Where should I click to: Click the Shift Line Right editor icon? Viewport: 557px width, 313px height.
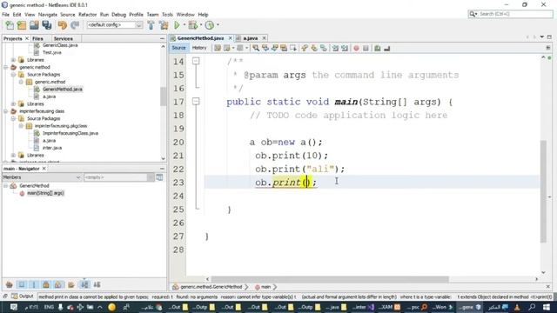pyautogui.click(x=345, y=48)
